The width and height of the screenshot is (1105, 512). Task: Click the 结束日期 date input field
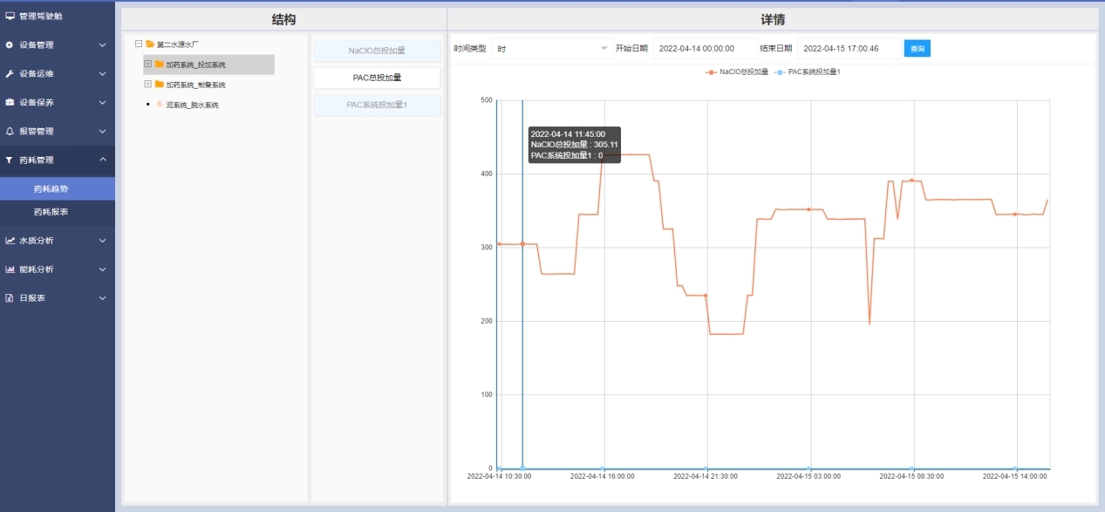click(x=848, y=49)
